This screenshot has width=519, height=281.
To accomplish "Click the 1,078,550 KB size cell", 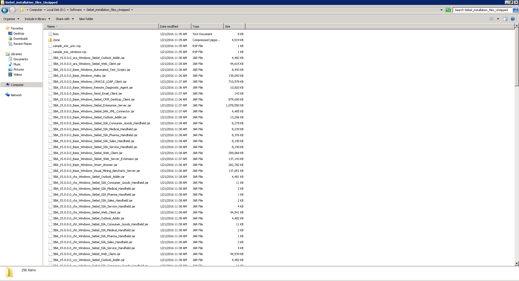I will pos(234,105).
